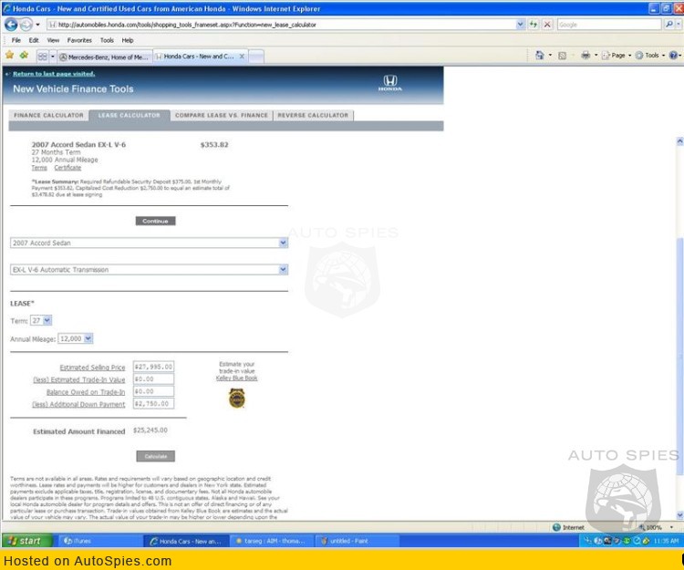Open the RSS feeds icon
The width and height of the screenshot is (684, 570).
click(563, 56)
